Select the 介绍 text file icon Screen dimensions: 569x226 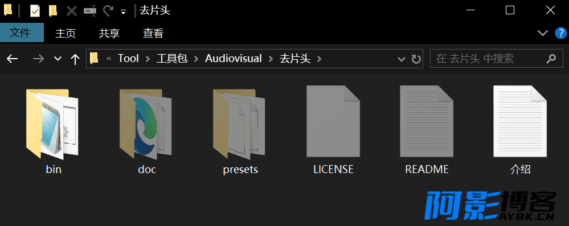pyautogui.click(x=520, y=121)
